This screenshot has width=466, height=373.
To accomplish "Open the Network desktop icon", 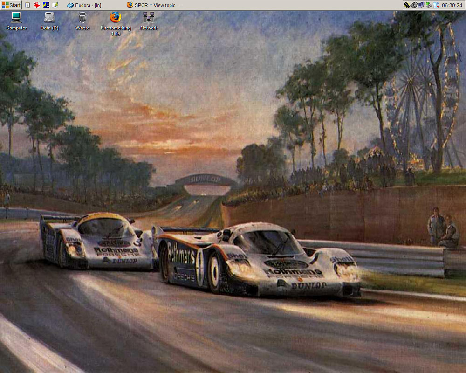I will coord(149,18).
